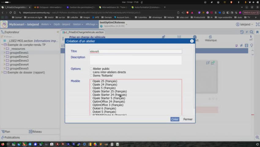
Task: Open the Gestion menu
Action: click(x=78, y=24)
